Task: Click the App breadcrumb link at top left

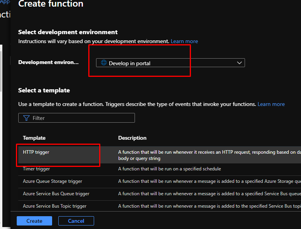Action: pyautogui.click(x=5, y=2)
